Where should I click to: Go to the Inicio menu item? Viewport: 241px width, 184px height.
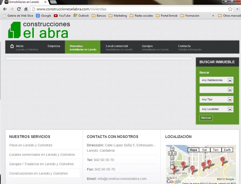click(24, 47)
